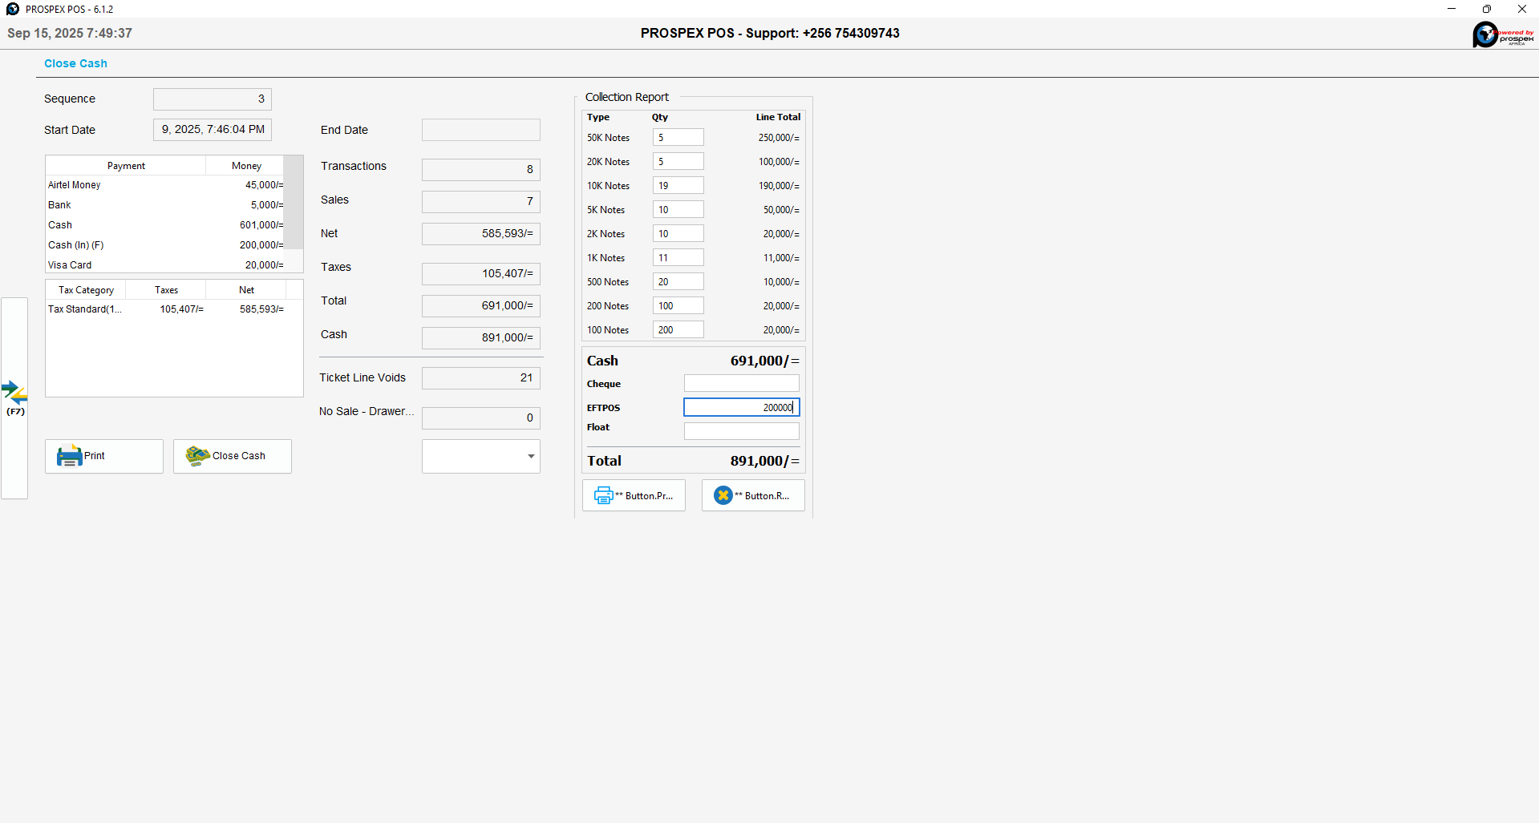Click the 100 Notes quantity field
The width and height of the screenshot is (1539, 823).
678,330
